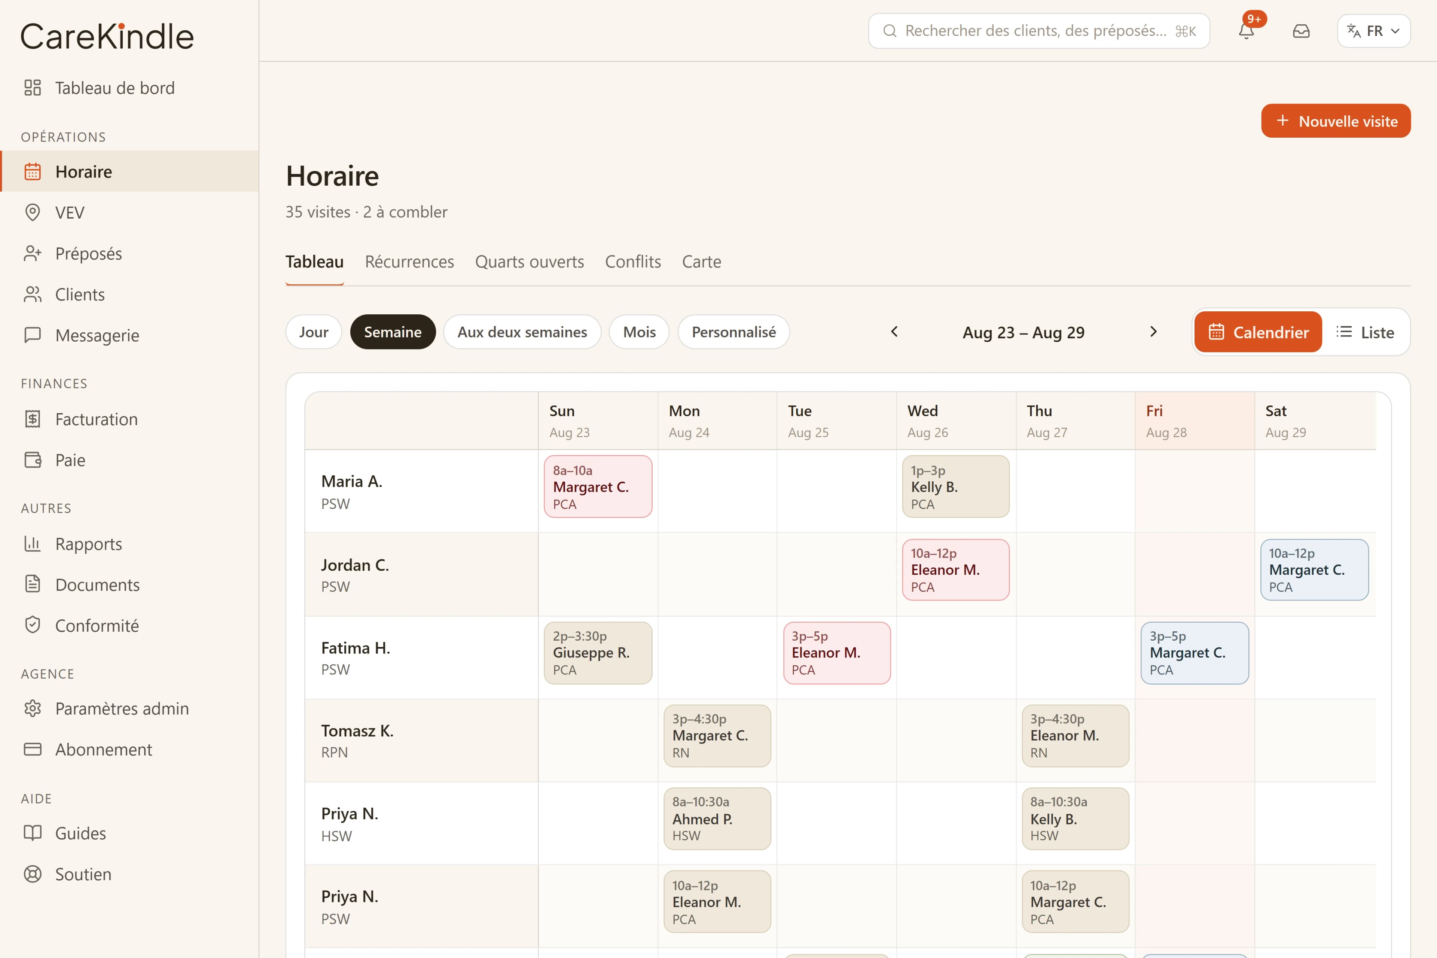Select Aux deux semaines range
Screen dimensions: 1437x958
click(x=522, y=332)
